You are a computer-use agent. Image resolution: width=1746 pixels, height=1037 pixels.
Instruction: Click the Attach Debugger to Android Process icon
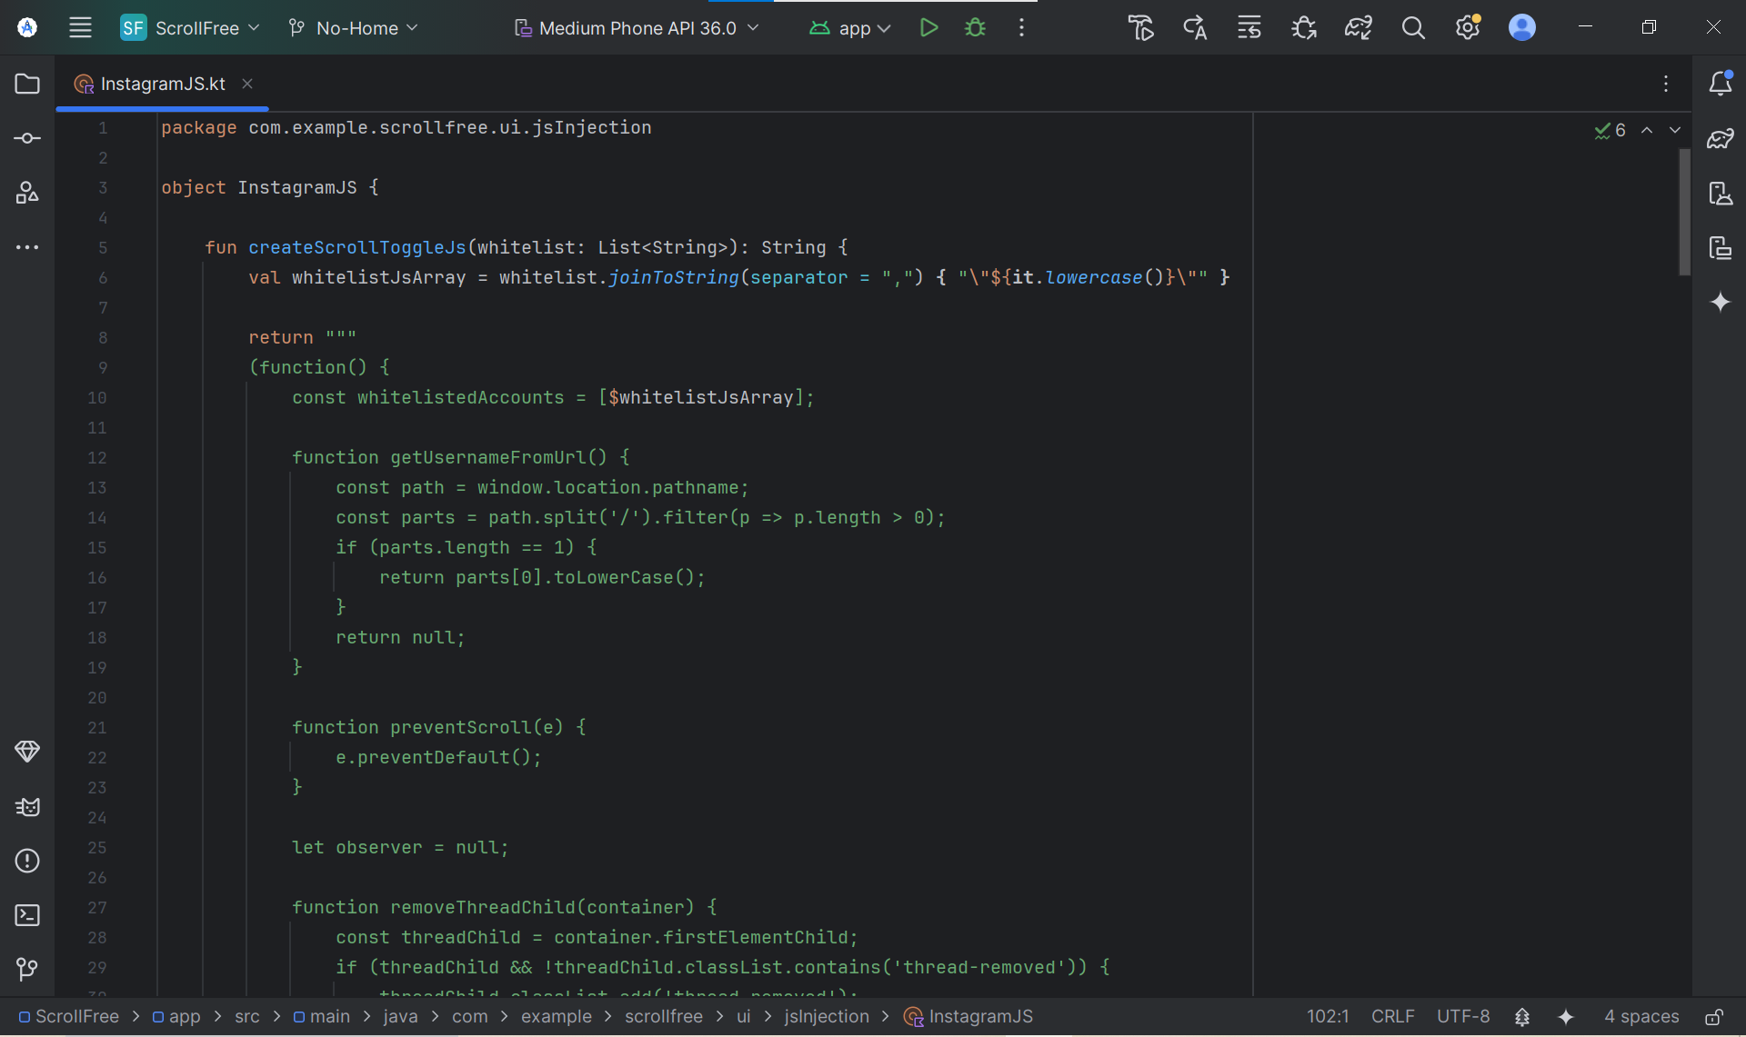1304,27
